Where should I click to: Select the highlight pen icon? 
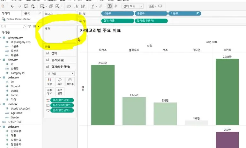tap(93, 6)
